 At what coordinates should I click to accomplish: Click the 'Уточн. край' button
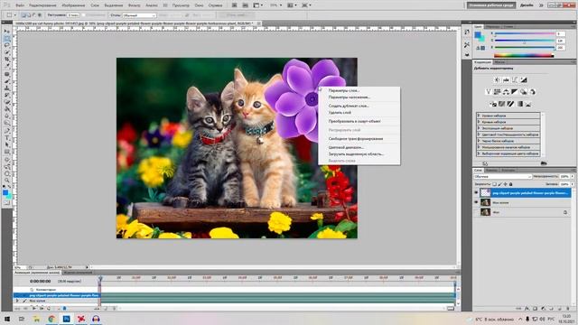click(x=236, y=15)
